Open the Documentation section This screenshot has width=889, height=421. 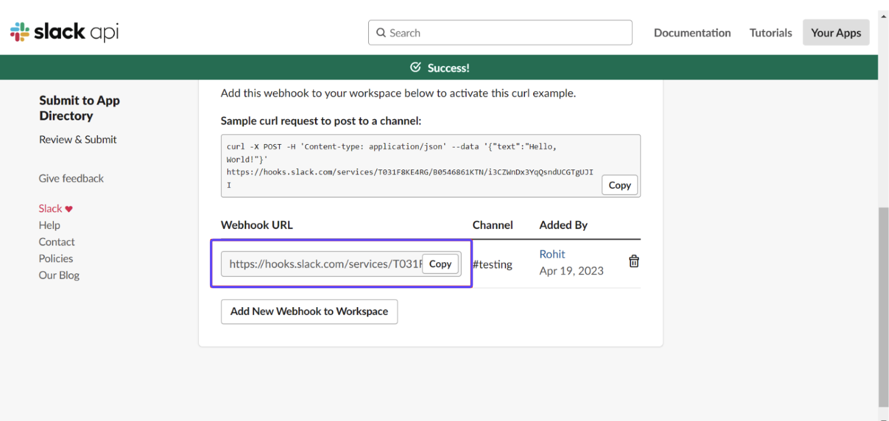(692, 33)
